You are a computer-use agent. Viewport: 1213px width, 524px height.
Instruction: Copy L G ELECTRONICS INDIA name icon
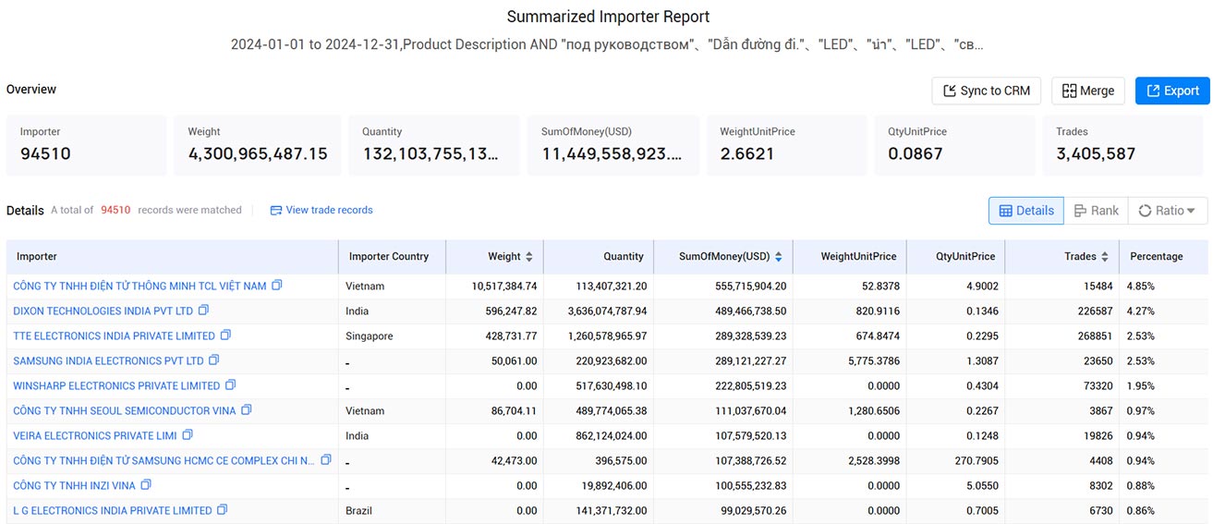pos(223,510)
